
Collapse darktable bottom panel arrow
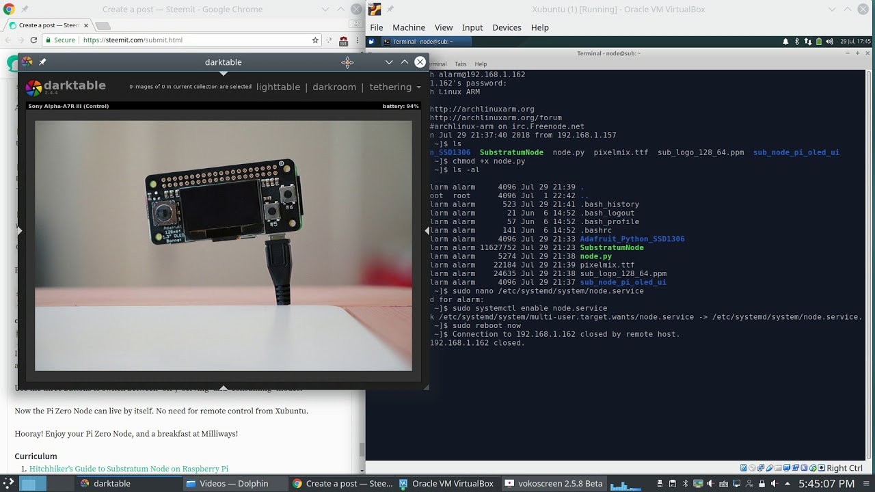tap(224, 387)
